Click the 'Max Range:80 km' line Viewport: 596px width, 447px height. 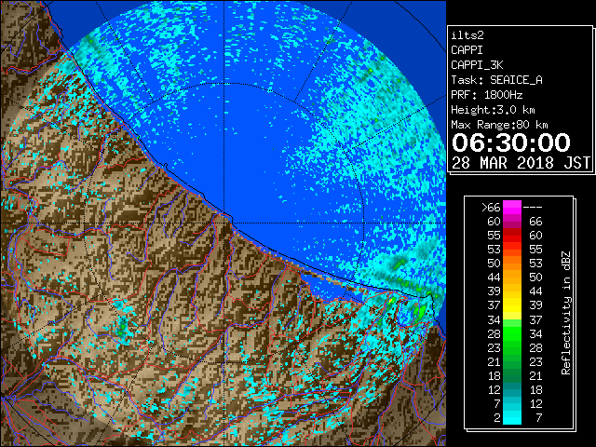tap(499, 125)
